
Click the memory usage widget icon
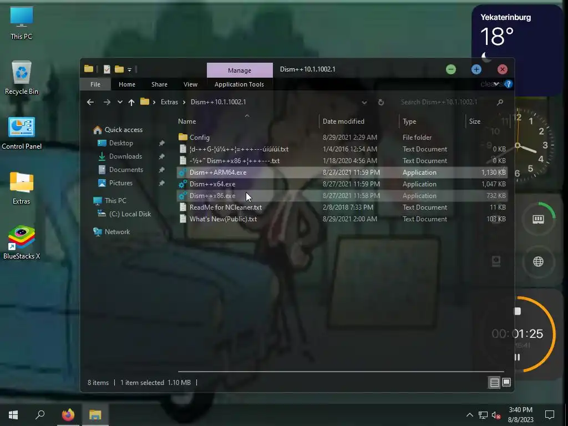click(x=538, y=219)
